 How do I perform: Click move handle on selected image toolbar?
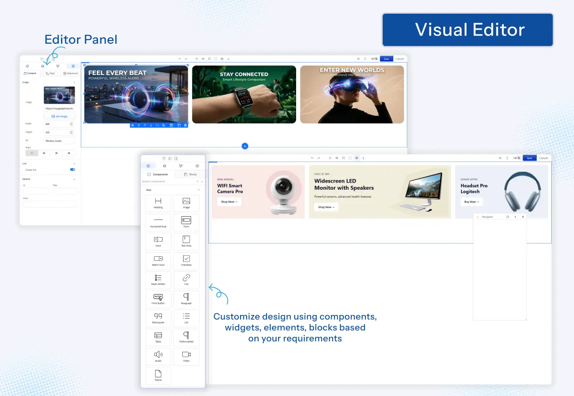[133, 125]
